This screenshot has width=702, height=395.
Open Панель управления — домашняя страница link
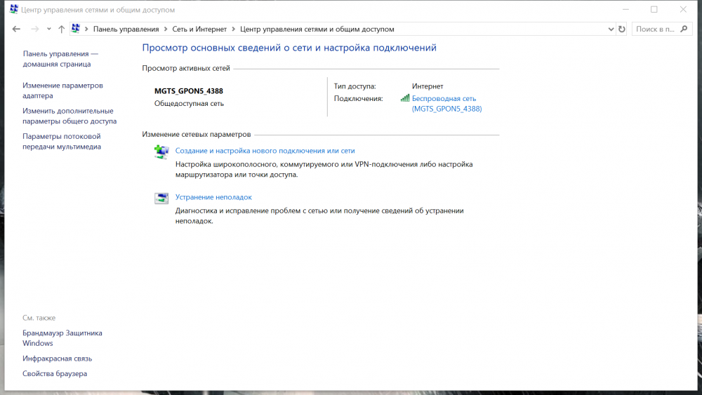click(x=60, y=59)
